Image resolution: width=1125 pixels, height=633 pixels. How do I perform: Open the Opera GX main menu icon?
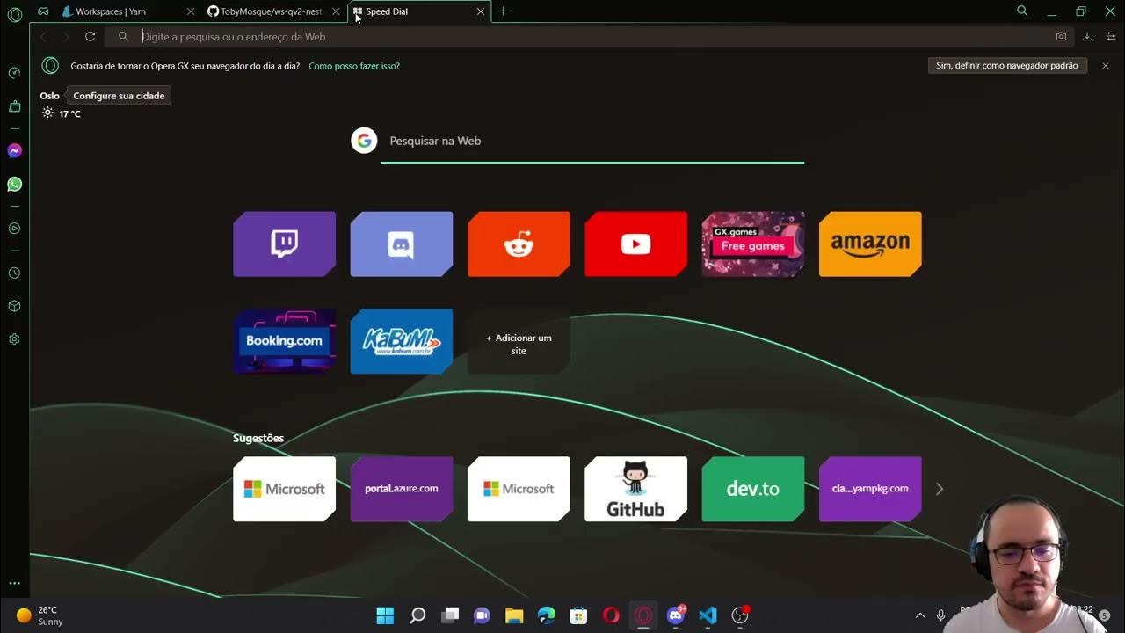point(14,14)
